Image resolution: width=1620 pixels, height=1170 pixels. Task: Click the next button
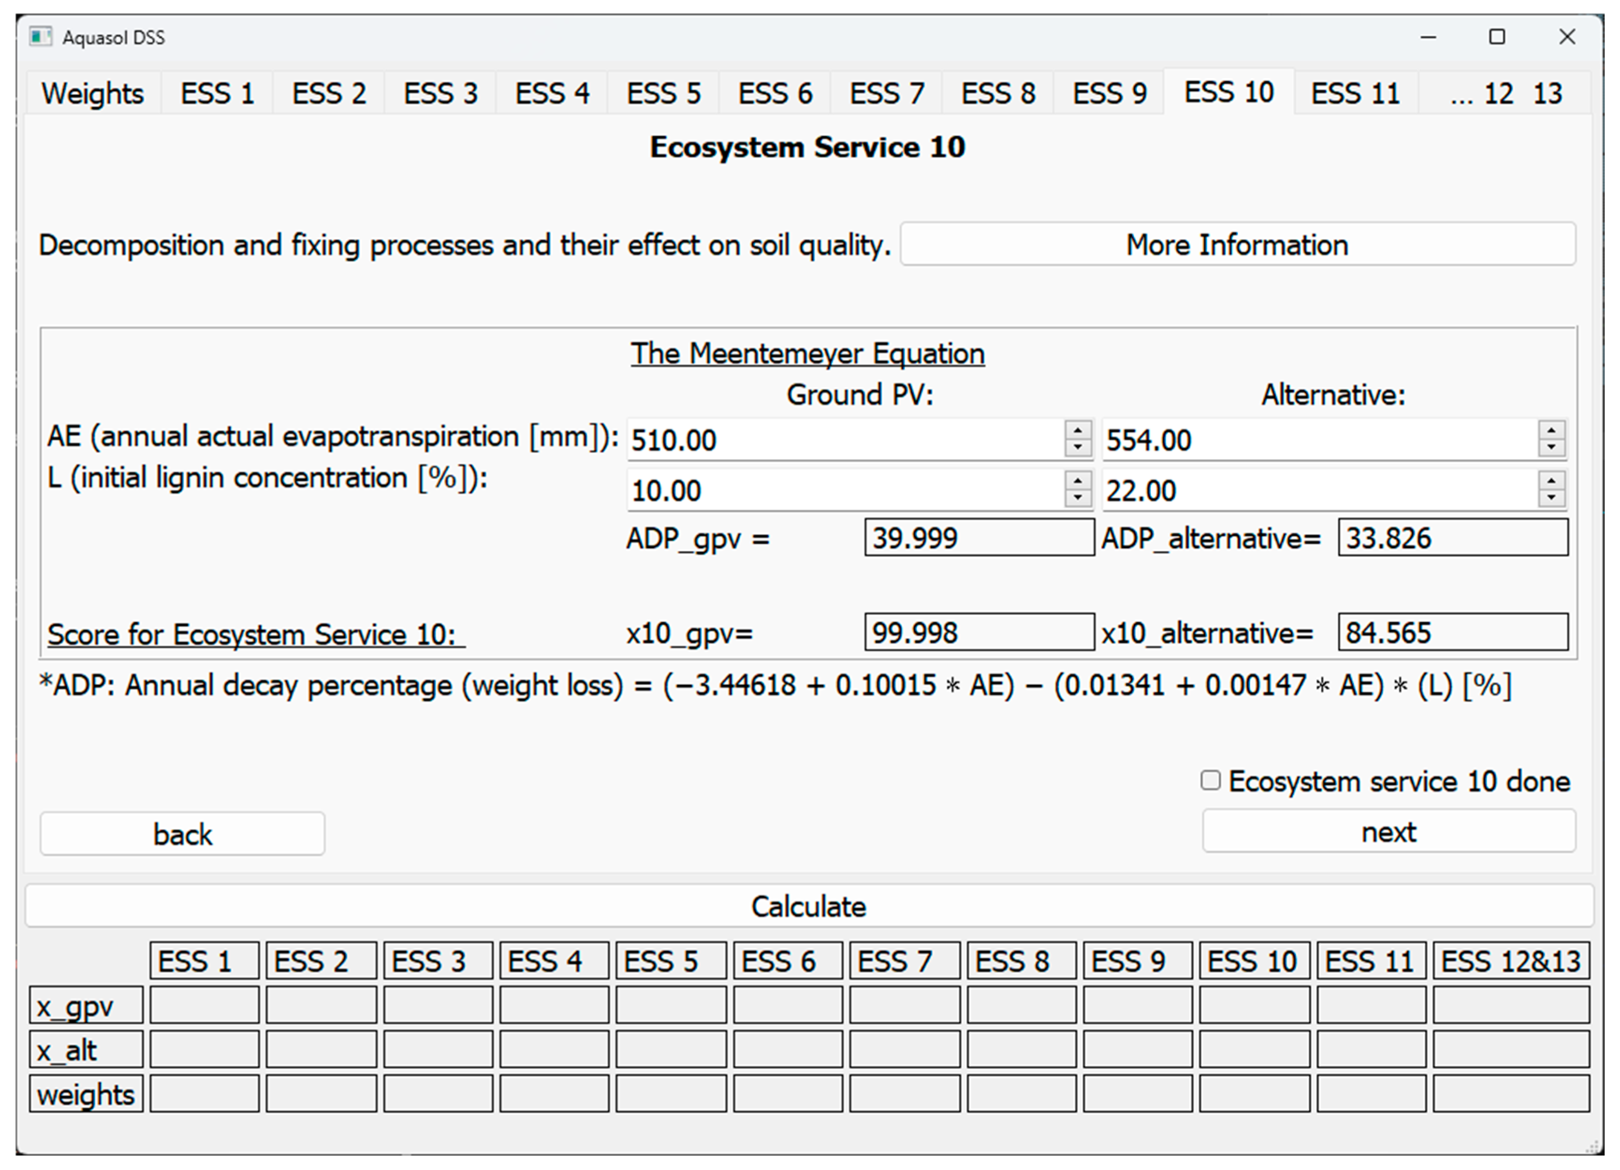pos(1388,831)
